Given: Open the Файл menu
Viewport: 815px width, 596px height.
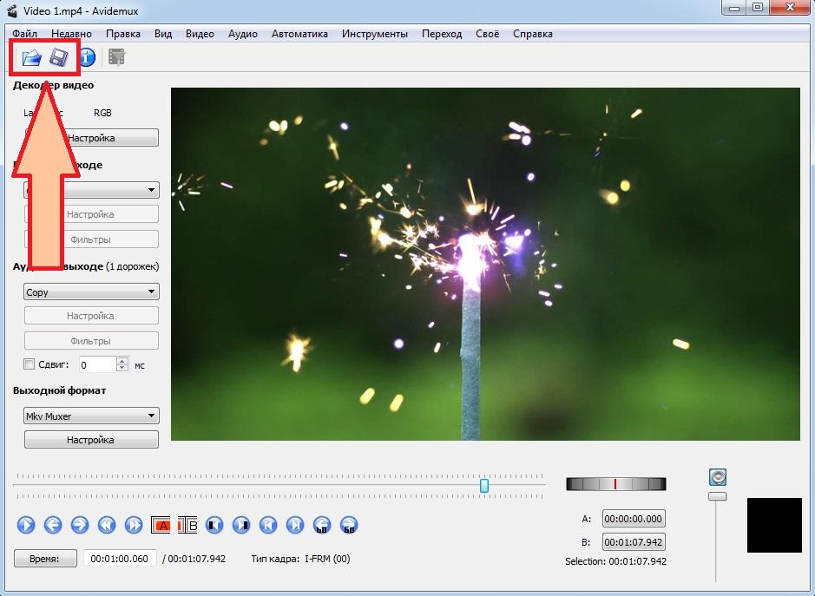Looking at the screenshot, I should 24,34.
